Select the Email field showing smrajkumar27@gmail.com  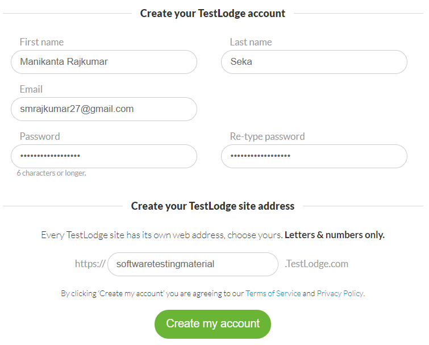[104, 109]
